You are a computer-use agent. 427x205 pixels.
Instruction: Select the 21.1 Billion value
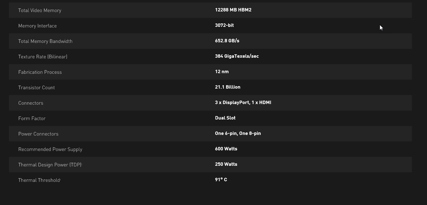(x=228, y=87)
